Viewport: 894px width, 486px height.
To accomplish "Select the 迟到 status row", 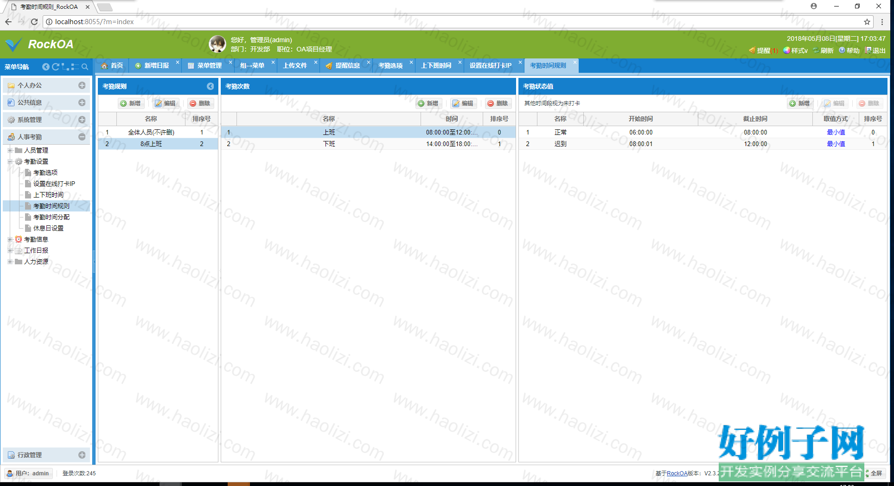I will [702, 144].
